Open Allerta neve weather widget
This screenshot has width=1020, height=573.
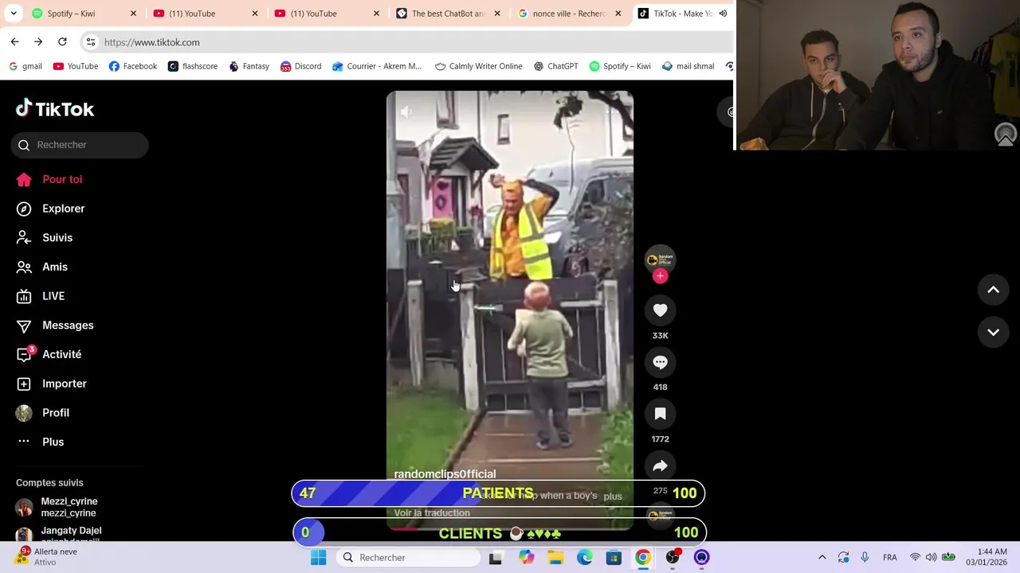pyautogui.click(x=48, y=557)
